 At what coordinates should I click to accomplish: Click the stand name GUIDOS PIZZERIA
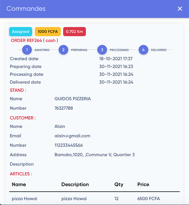coord(72,99)
